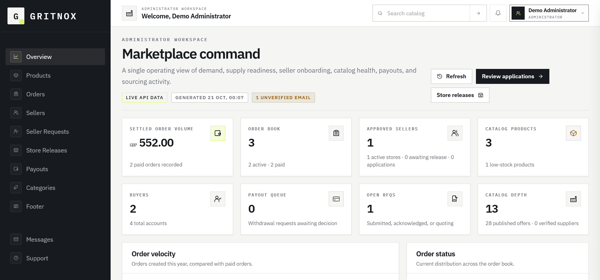Click the wallet icon on Settled Order Volume
This screenshot has width=600, height=280.
coord(218,133)
